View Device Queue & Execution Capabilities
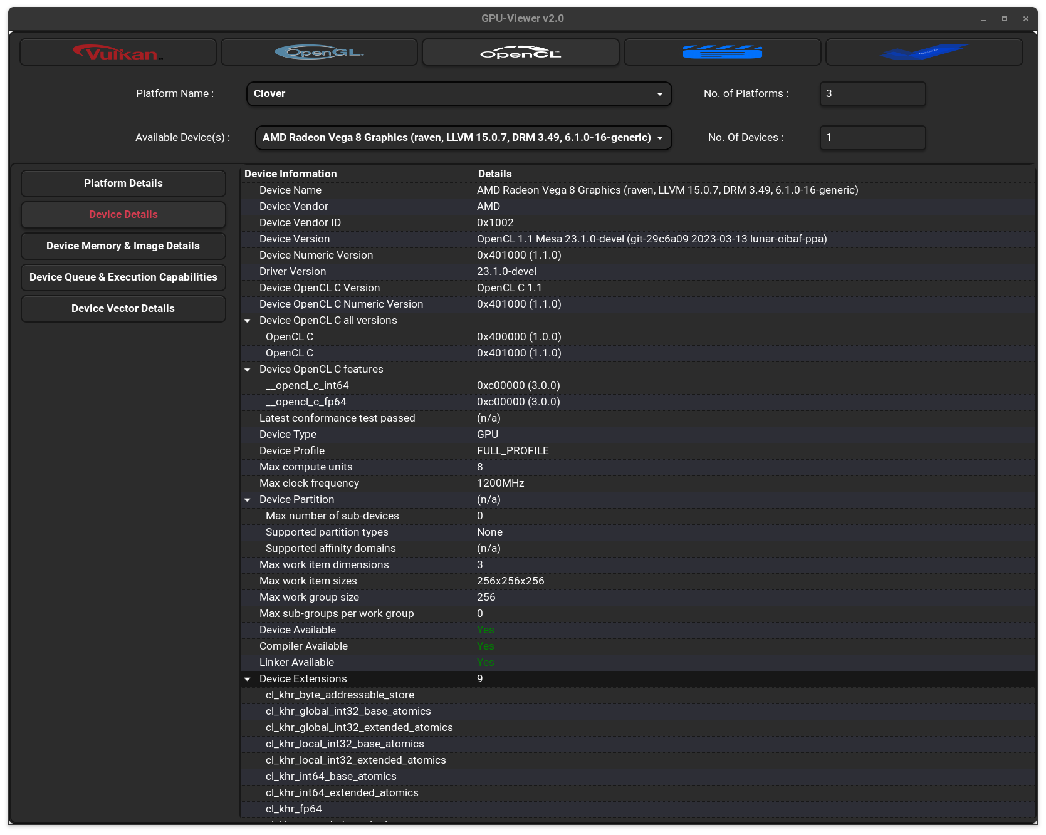The height and width of the screenshot is (835, 1046). 123,277
